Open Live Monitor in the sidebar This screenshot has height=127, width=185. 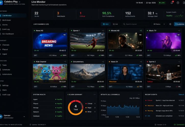(x=13, y=15)
